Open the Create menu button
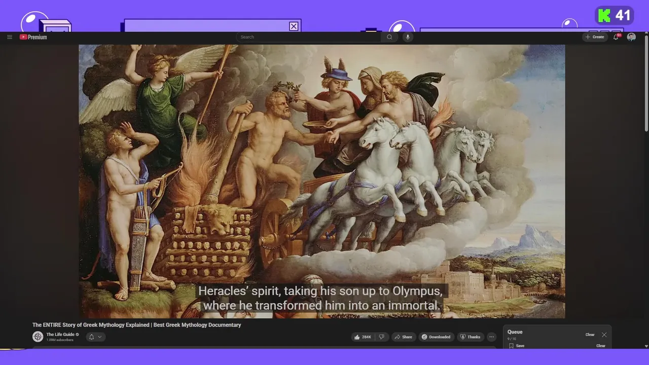Image resolution: width=649 pixels, height=365 pixels. 595,37
